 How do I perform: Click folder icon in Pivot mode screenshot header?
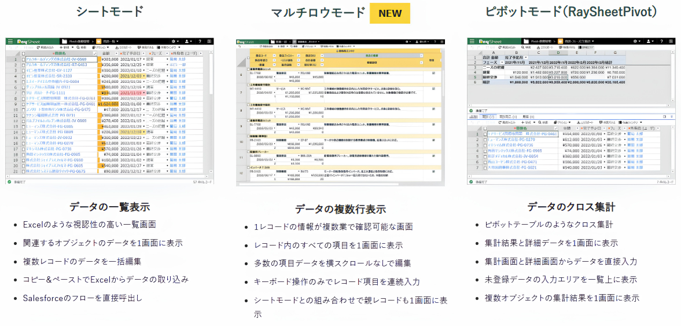click(x=526, y=41)
